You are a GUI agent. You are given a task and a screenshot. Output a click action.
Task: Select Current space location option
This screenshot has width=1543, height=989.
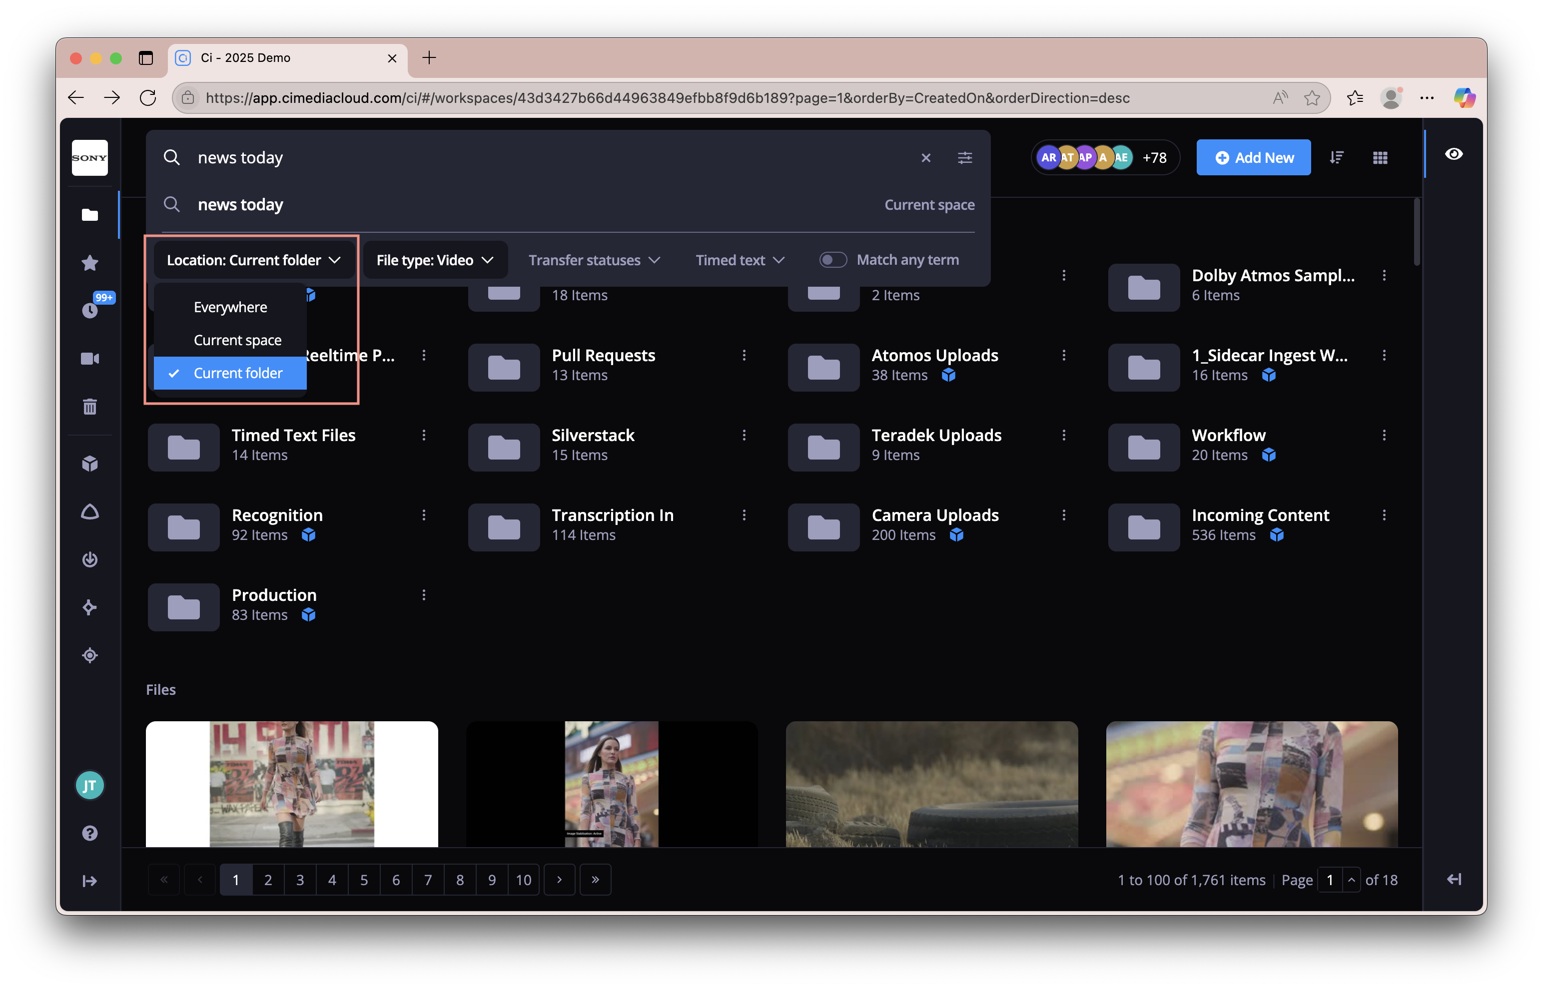[230, 340]
